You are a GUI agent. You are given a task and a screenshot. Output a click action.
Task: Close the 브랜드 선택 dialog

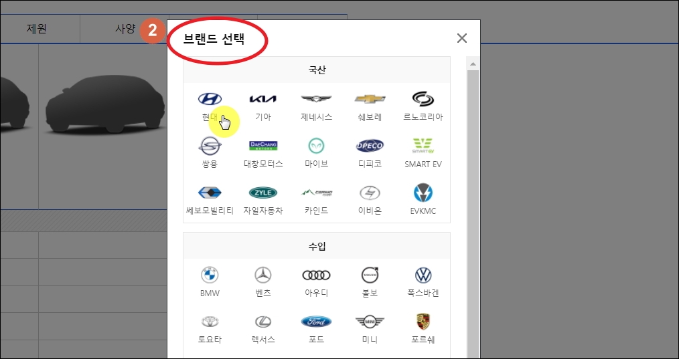coord(461,38)
